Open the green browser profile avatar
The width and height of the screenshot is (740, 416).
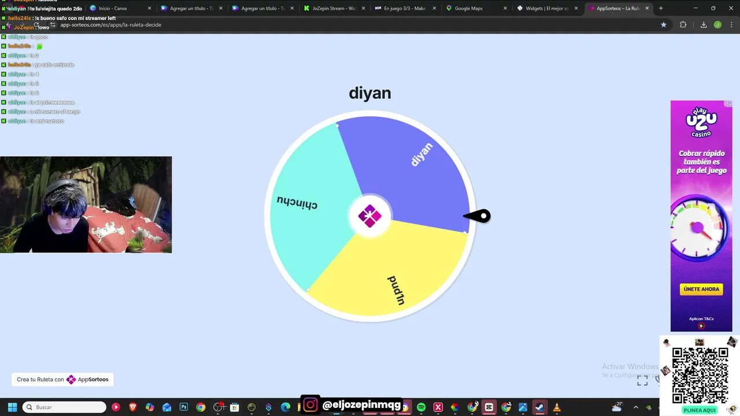(x=717, y=25)
